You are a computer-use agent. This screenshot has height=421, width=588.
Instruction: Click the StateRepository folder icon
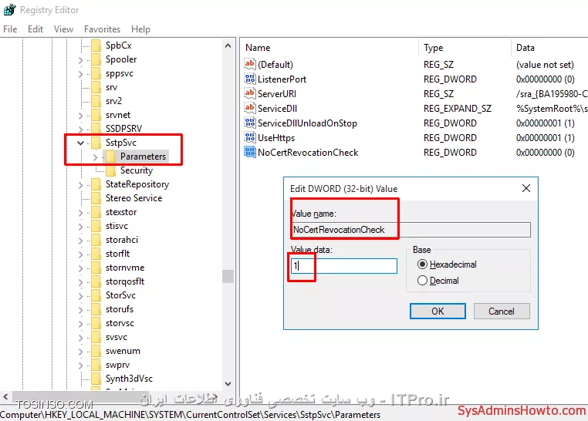pyautogui.click(x=96, y=184)
